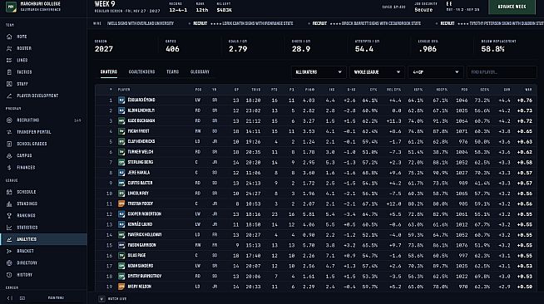Click the +0.76 WAR value
The height and width of the screenshot is (304, 544).
[x=524, y=100]
